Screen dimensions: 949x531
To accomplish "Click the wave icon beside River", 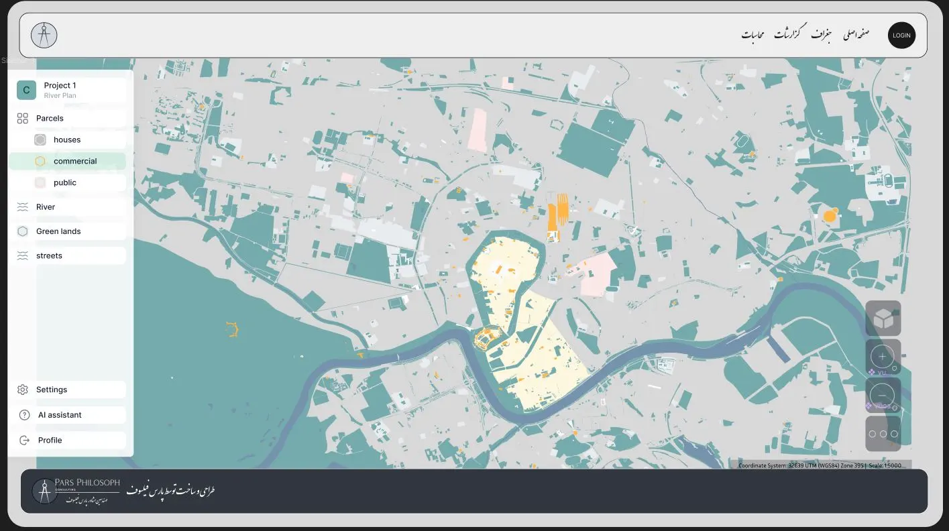I will coord(23,207).
